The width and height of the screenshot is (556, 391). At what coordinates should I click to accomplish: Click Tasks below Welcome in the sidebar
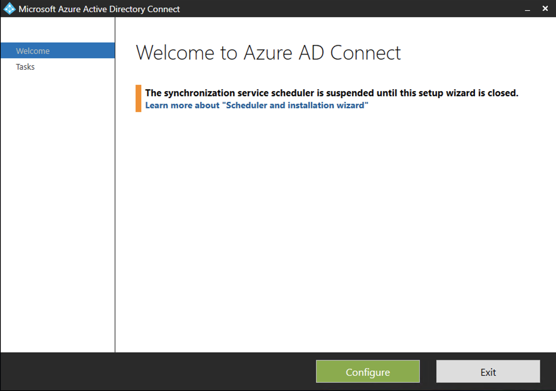[25, 67]
